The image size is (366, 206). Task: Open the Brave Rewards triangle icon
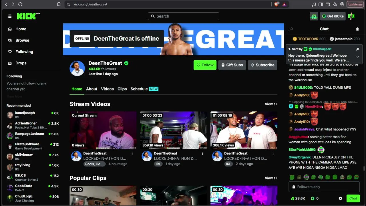(x=284, y=4)
